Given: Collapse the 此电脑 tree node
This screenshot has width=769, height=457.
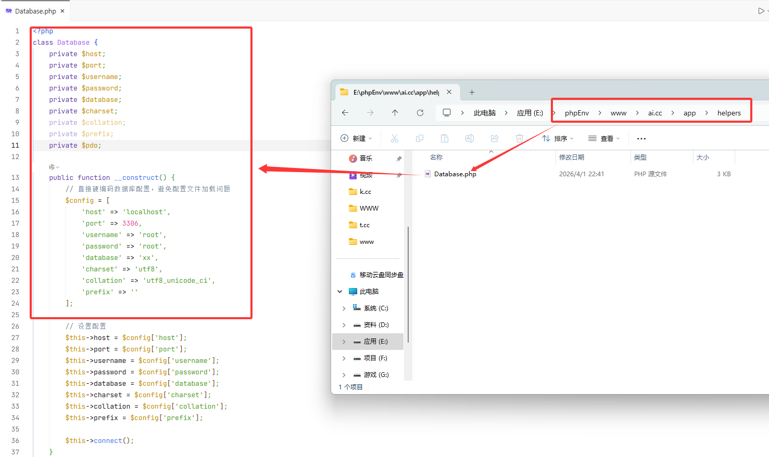Looking at the screenshot, I should click(x=340, y=292).
